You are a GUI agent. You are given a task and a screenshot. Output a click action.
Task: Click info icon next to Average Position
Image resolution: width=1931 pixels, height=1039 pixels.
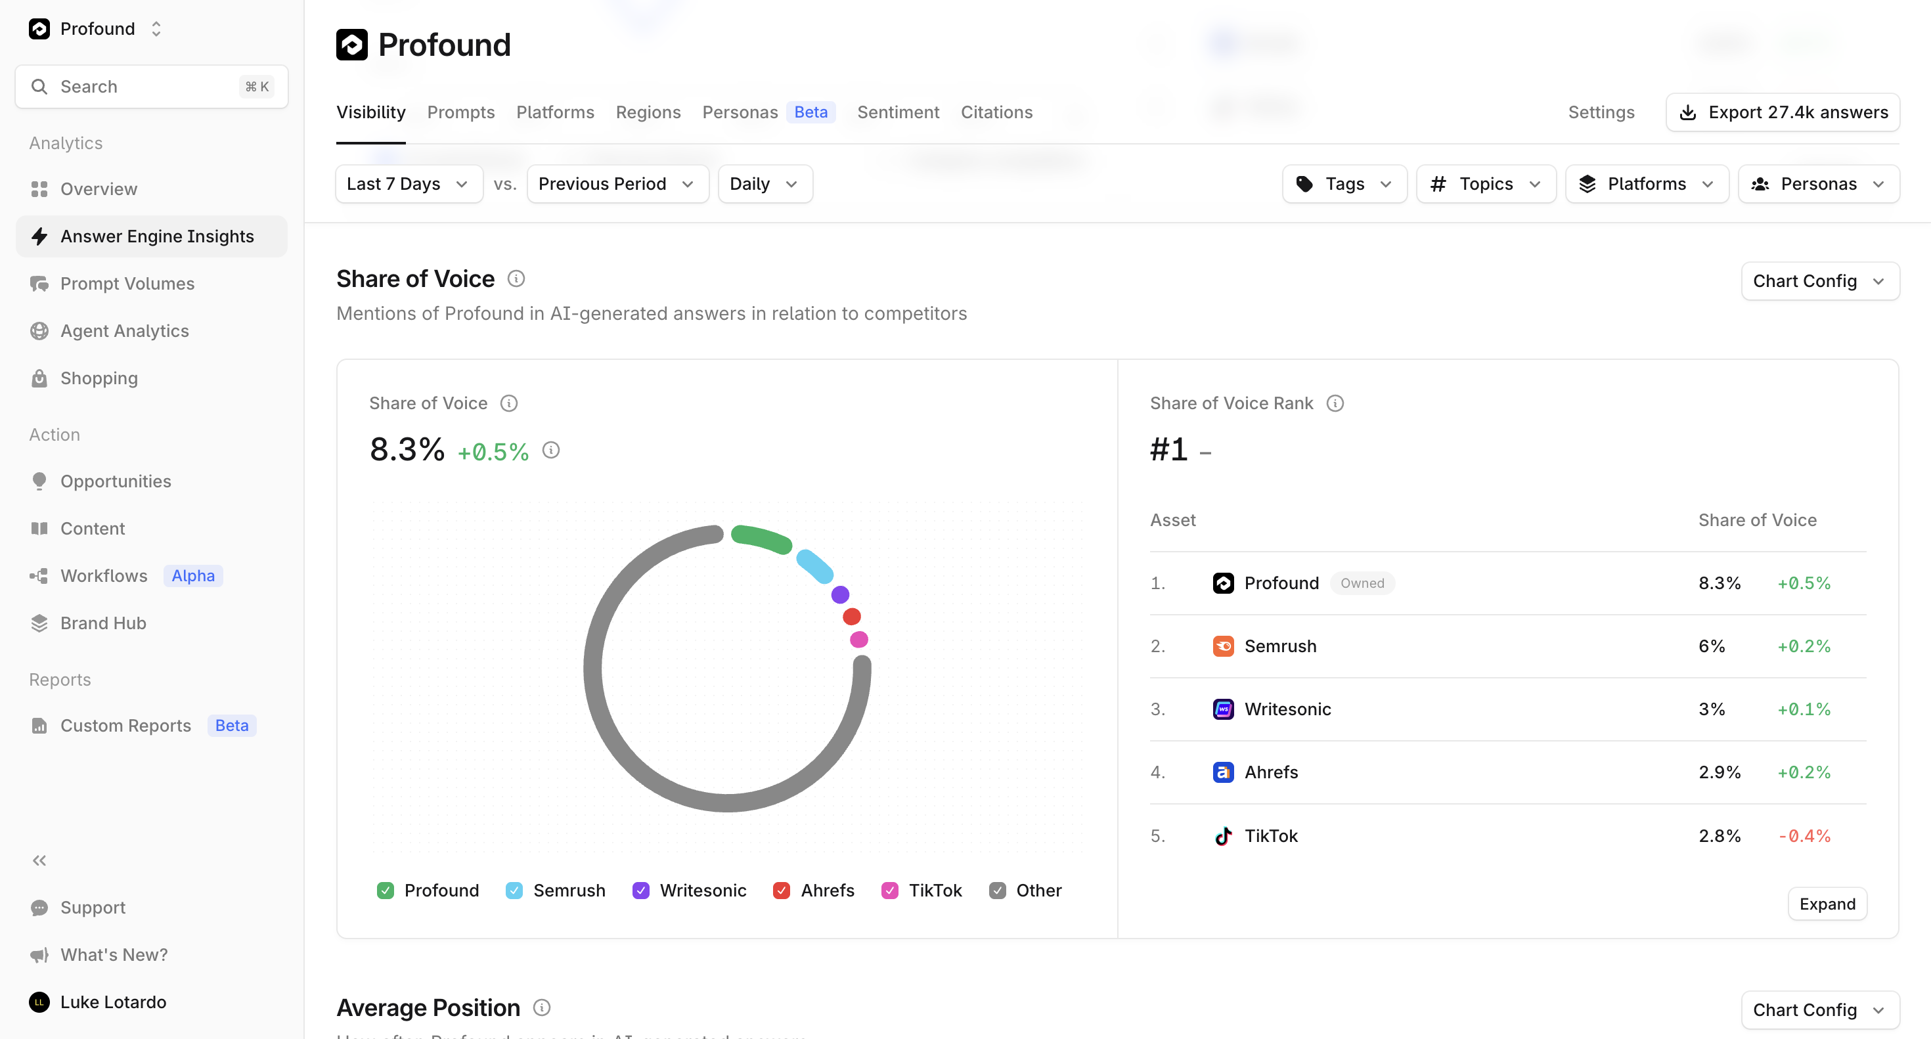[541, 1007]
